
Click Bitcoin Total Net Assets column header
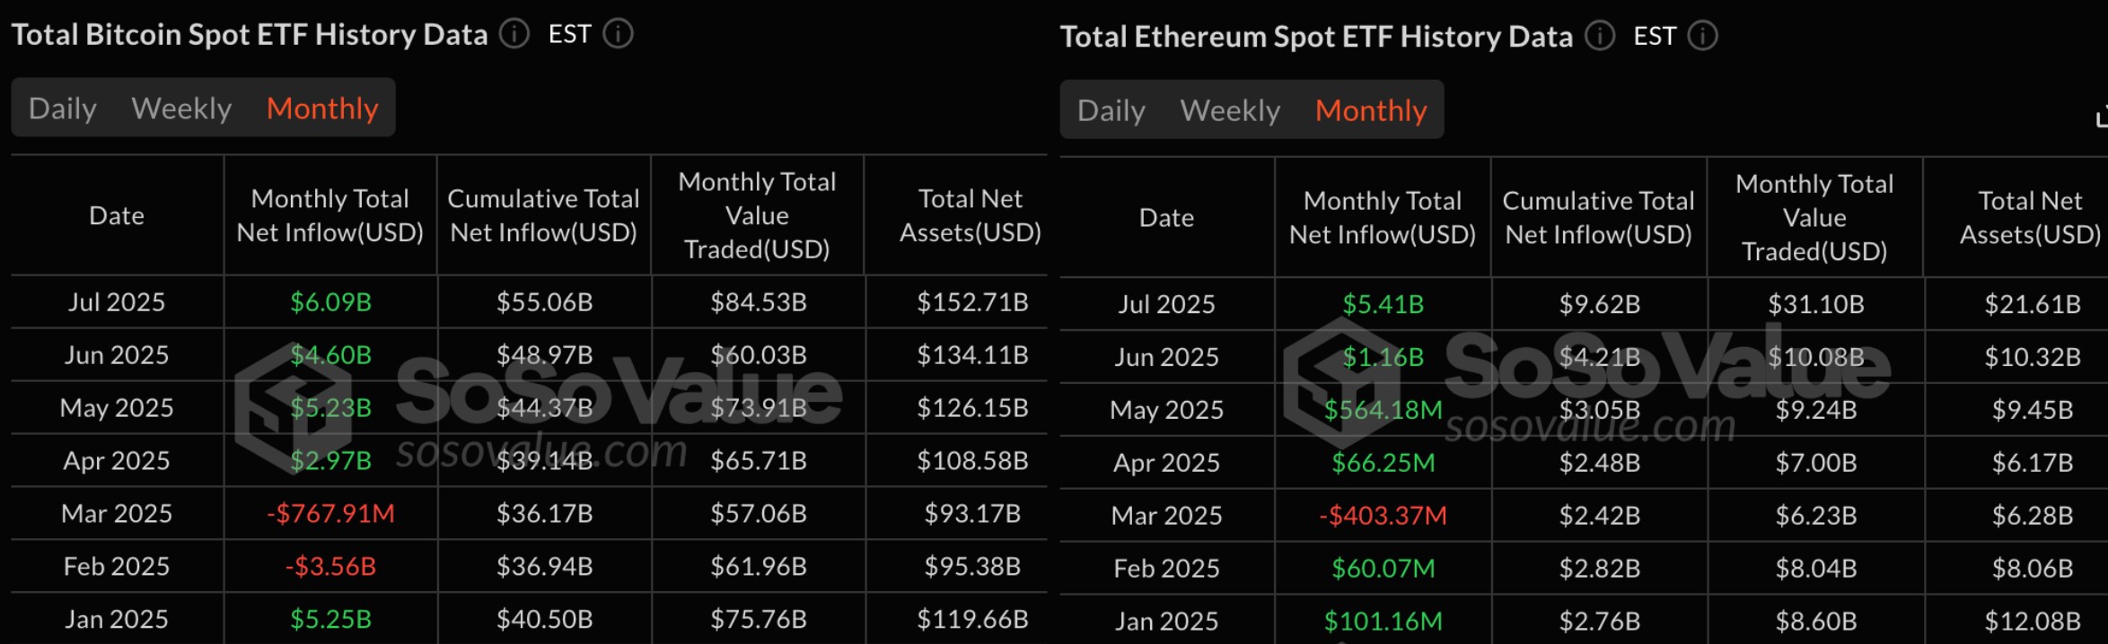coord(971,215)
